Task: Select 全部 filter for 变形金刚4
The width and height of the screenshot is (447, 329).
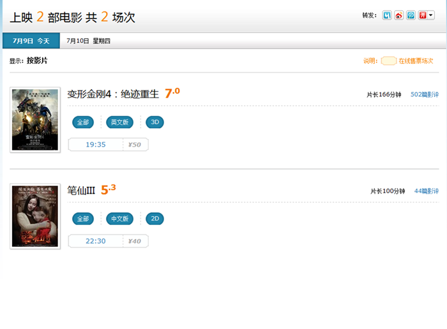Action: (x=83, y=122)
